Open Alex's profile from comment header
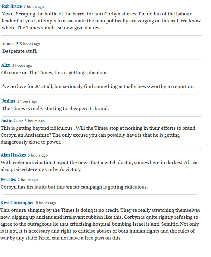Viewport: 211px width, 257px height. pos(6,65)
